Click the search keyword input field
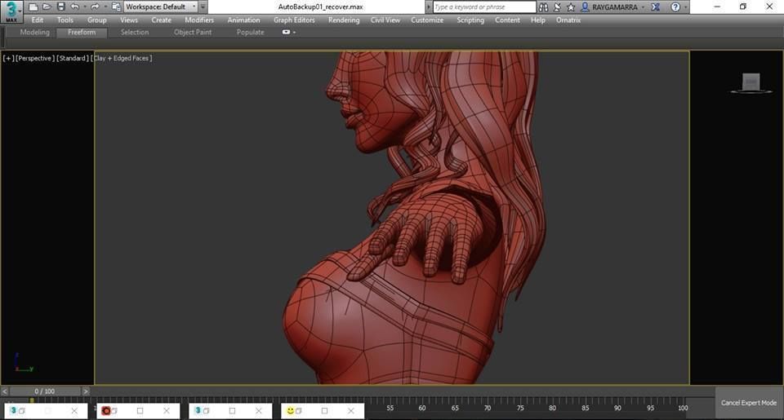 [x=483, y=7]
